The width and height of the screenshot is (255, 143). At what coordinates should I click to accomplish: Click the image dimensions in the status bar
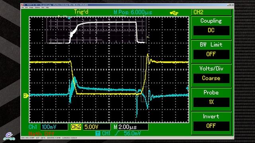tap(28, 138)
